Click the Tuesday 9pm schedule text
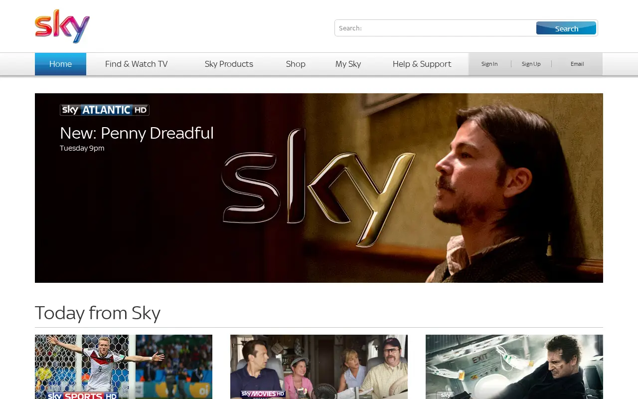 pyautogui.click(x=82, y=148)
